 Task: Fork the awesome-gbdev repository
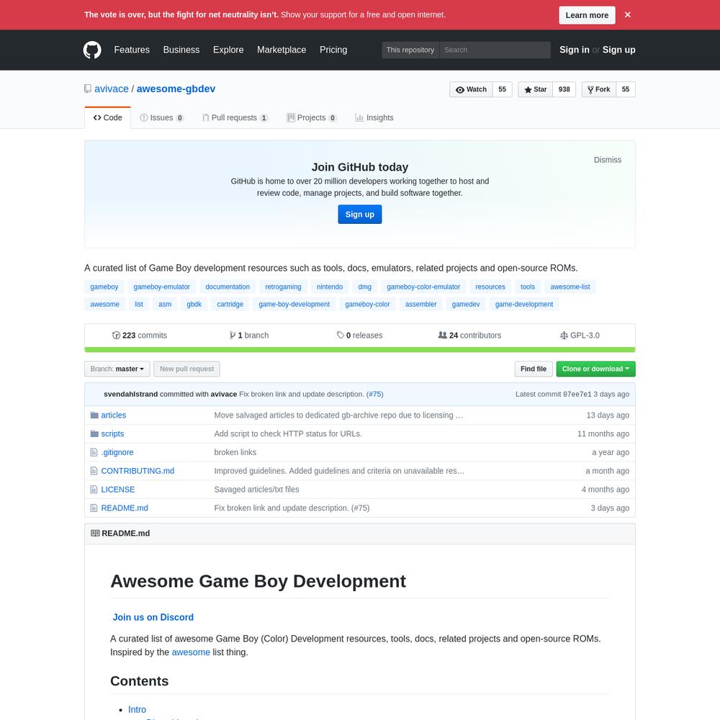(x=599, y=89)
